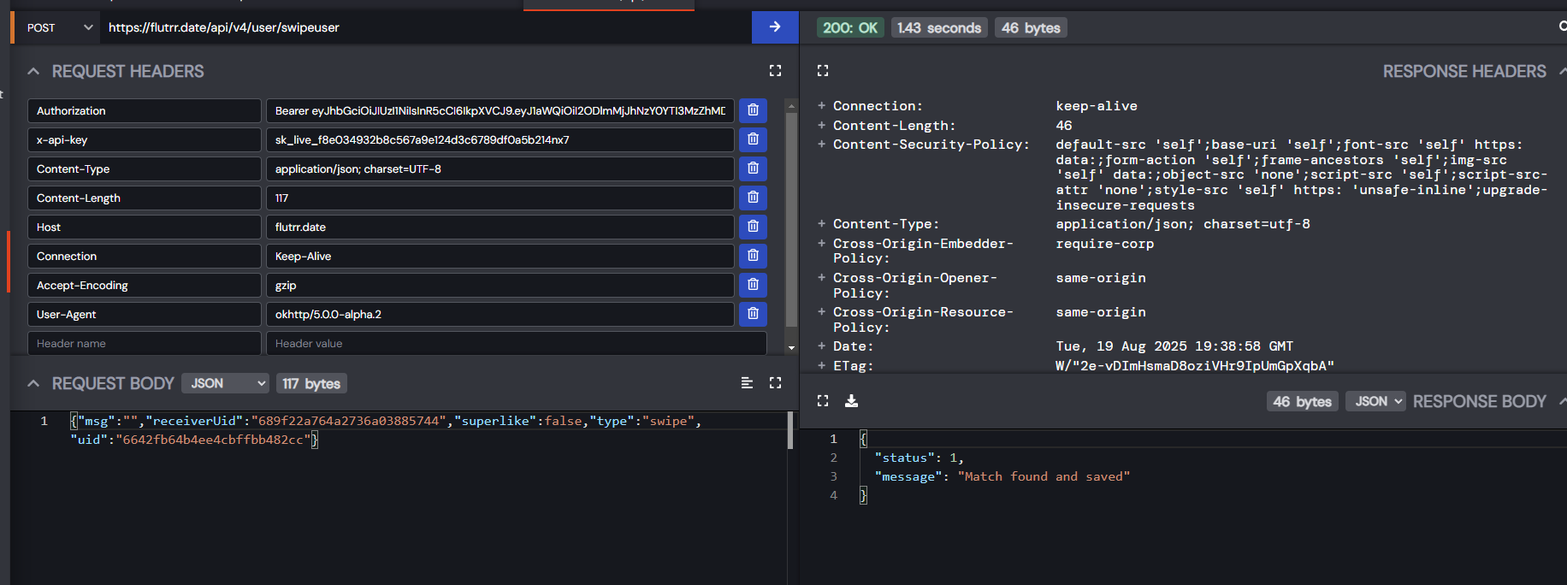Viewport: 1567px width, 585px height.
Task: Click the 46 bytes badge beside timing
Action: point(1031,27)
